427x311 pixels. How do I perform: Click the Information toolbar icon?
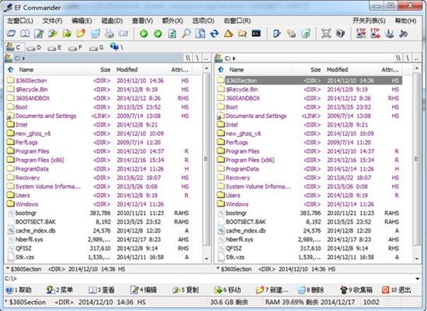click(x=390, y=33)
